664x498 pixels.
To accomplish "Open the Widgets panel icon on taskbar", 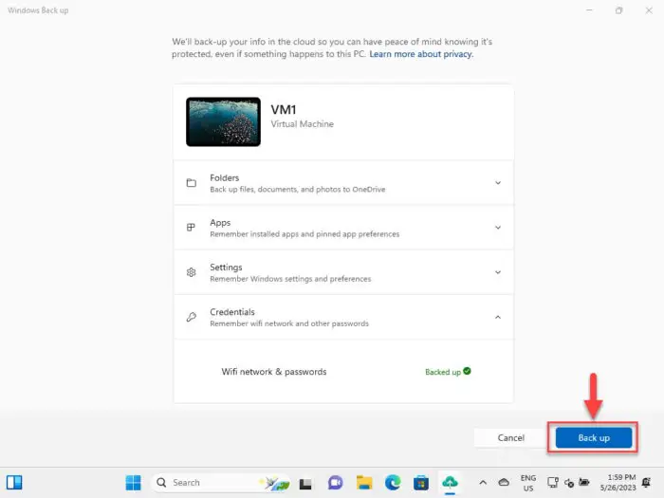I will point(14,482).
